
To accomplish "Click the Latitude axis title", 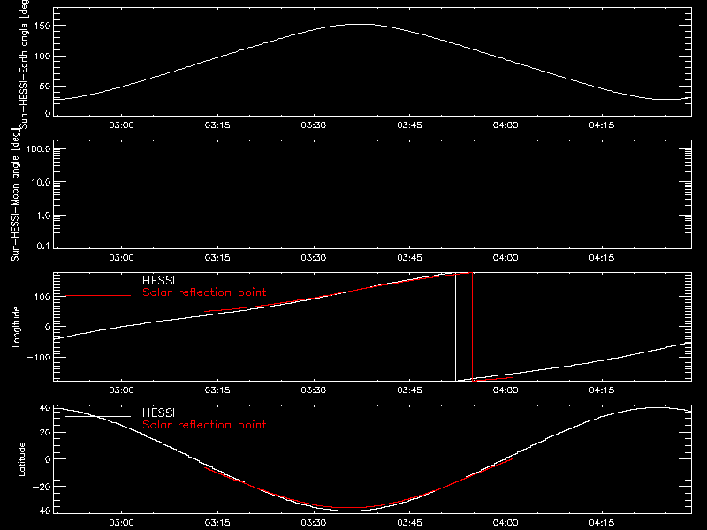I will coord(21,459).
